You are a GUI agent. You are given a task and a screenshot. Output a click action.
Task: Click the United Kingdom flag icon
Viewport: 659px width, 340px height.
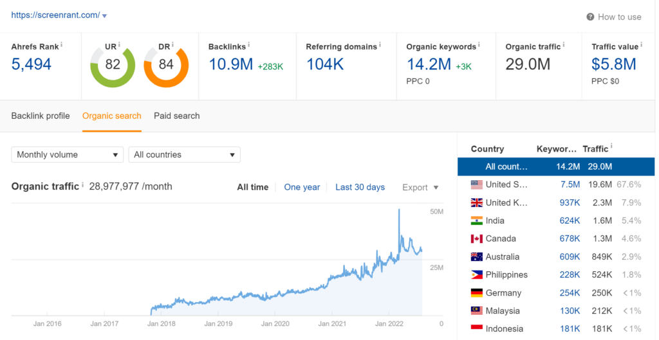point(477,202)
